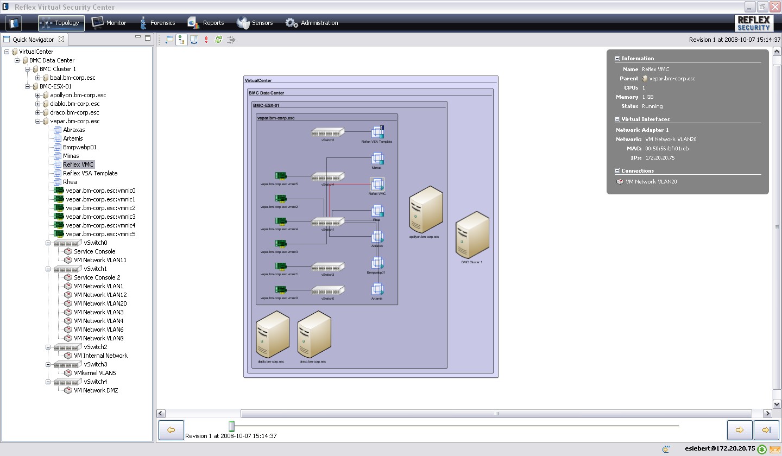Open the Forensics tab
Screen dimensions: 782x456
point(156,23)
